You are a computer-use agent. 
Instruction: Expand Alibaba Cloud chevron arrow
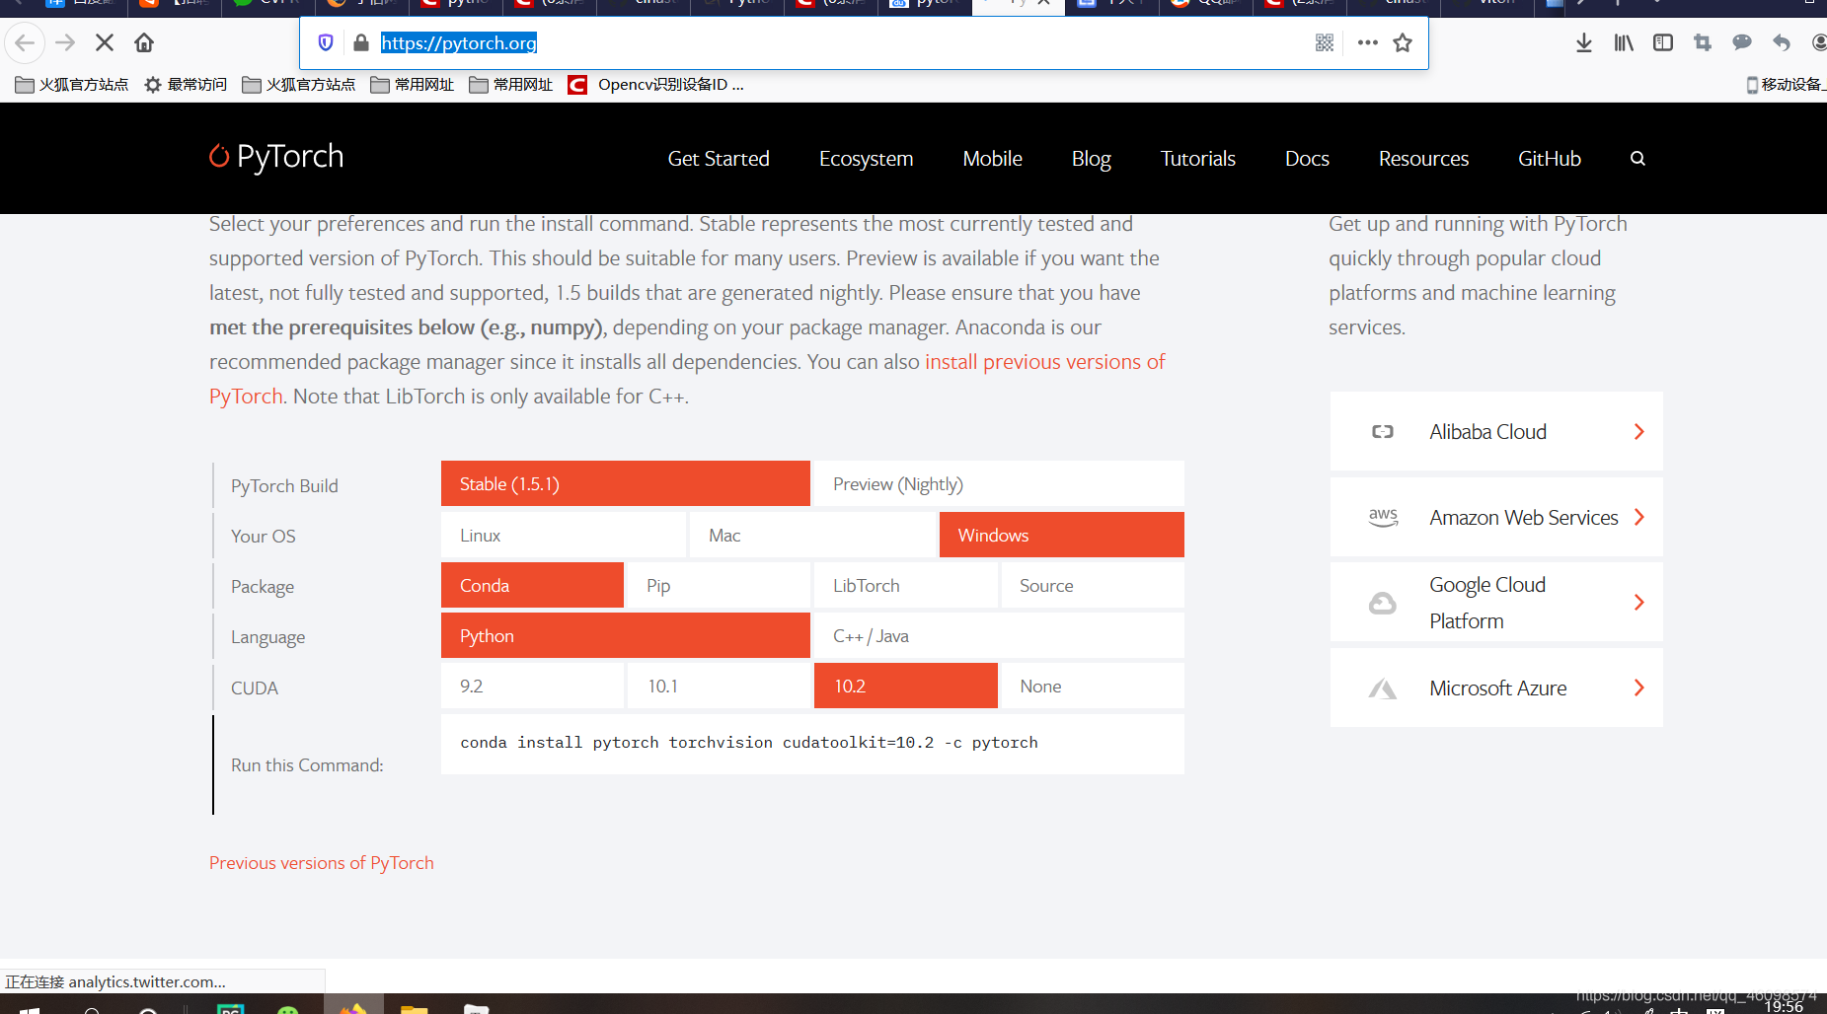pos(1638,432)
